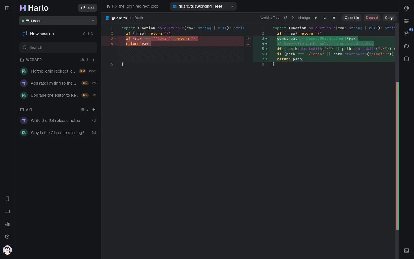Image resolution: width=414 pixels, height=259 pixels.
Task: Toggle the left sidebar panel icon
Action: pos(7,8)
